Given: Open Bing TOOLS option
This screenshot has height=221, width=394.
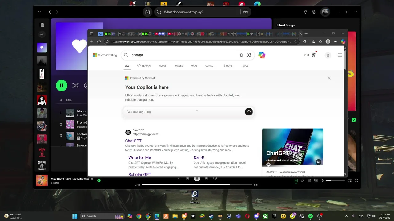Looking at the screenshot, I should coord(245,66).
